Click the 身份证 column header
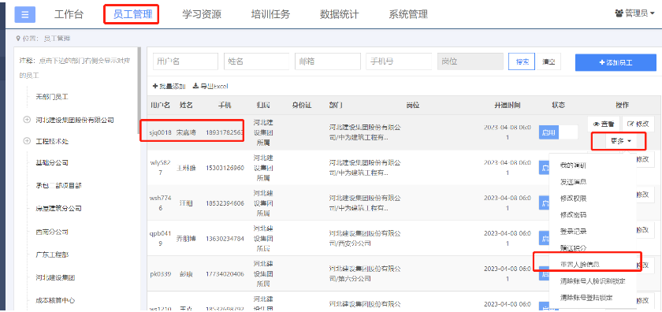This screenshot has height=312, width=662. [x=301, y=105]
